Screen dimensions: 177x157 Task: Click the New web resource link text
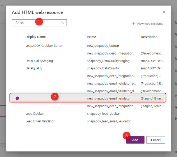click(x=150, y=24)
